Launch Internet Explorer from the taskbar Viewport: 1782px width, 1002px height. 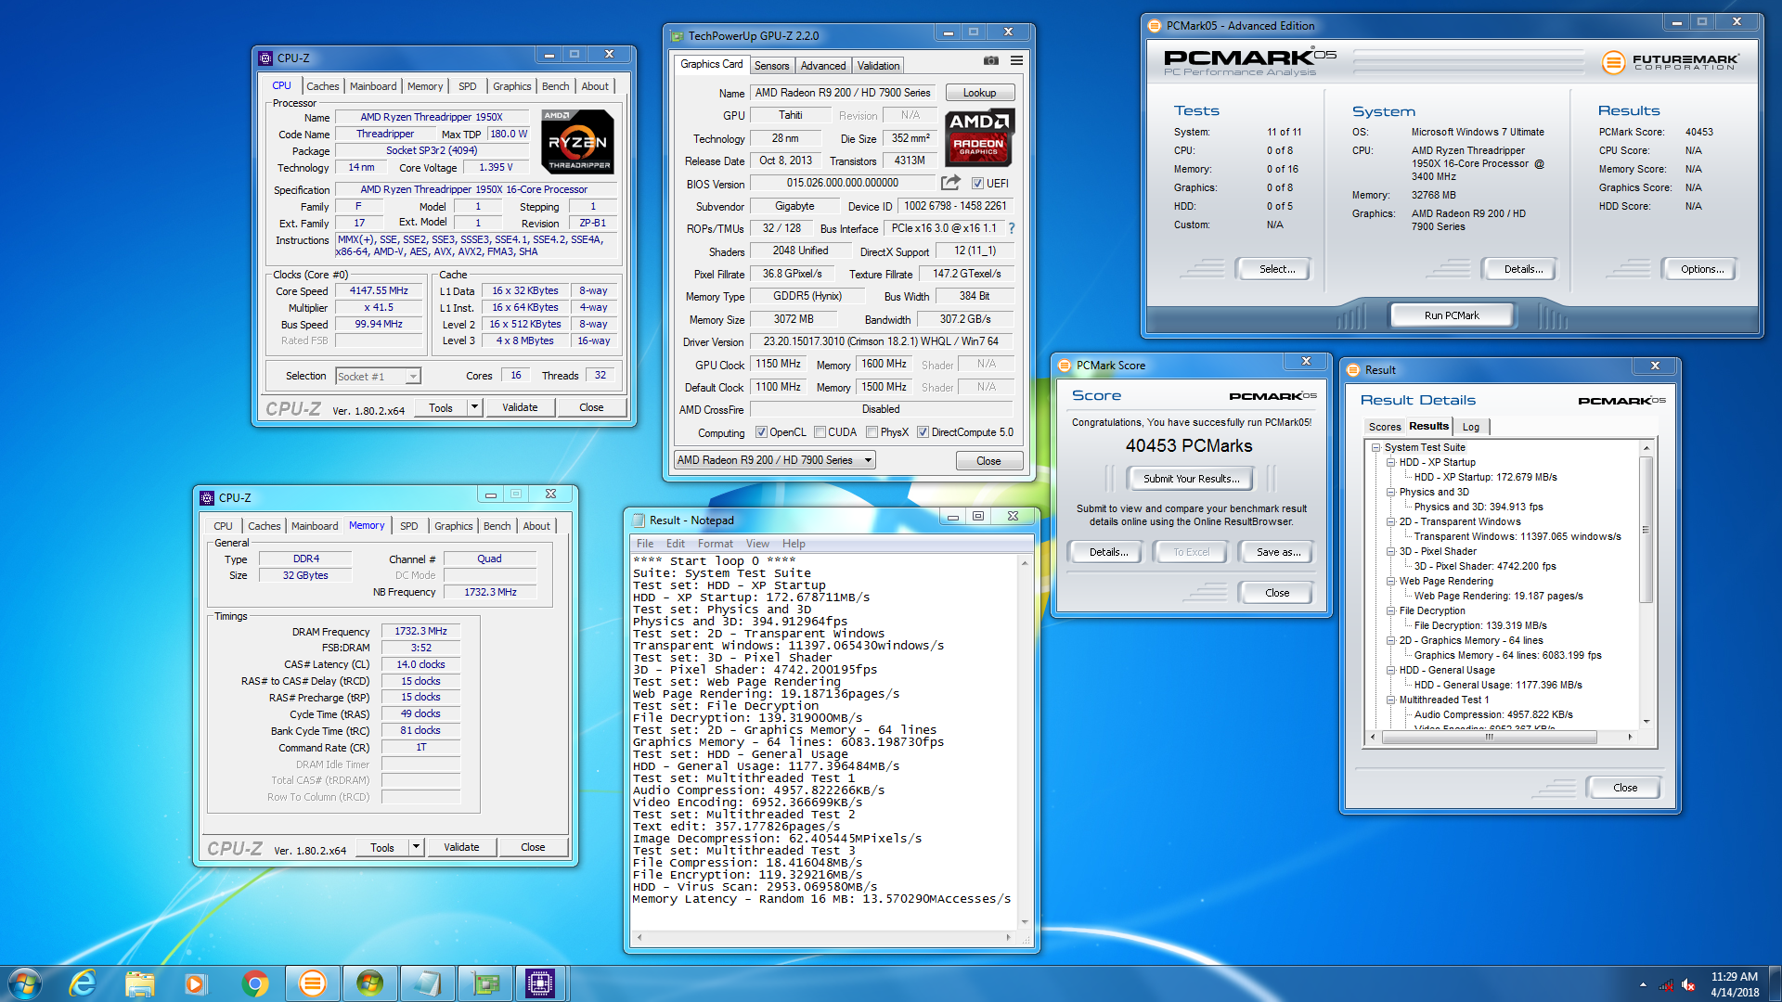pos(83,983)
